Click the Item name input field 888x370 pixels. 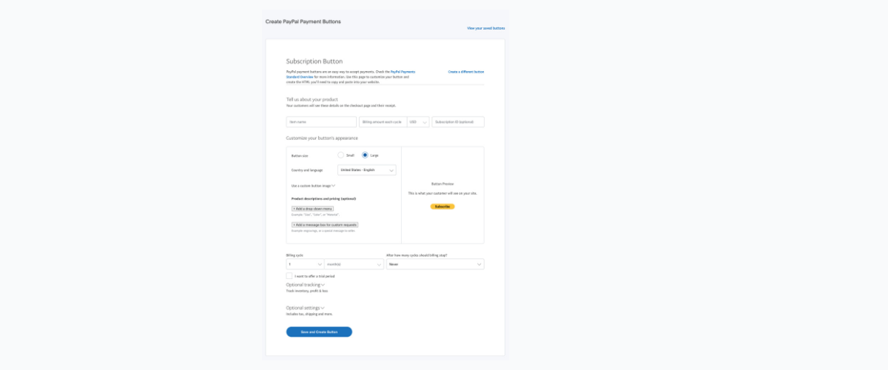(x=321, y=122)
